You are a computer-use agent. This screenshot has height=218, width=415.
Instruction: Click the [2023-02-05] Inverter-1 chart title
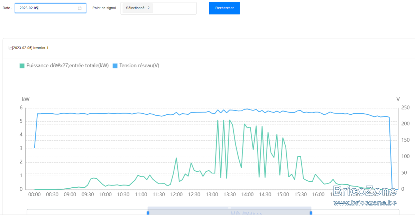tap(30, 48)
